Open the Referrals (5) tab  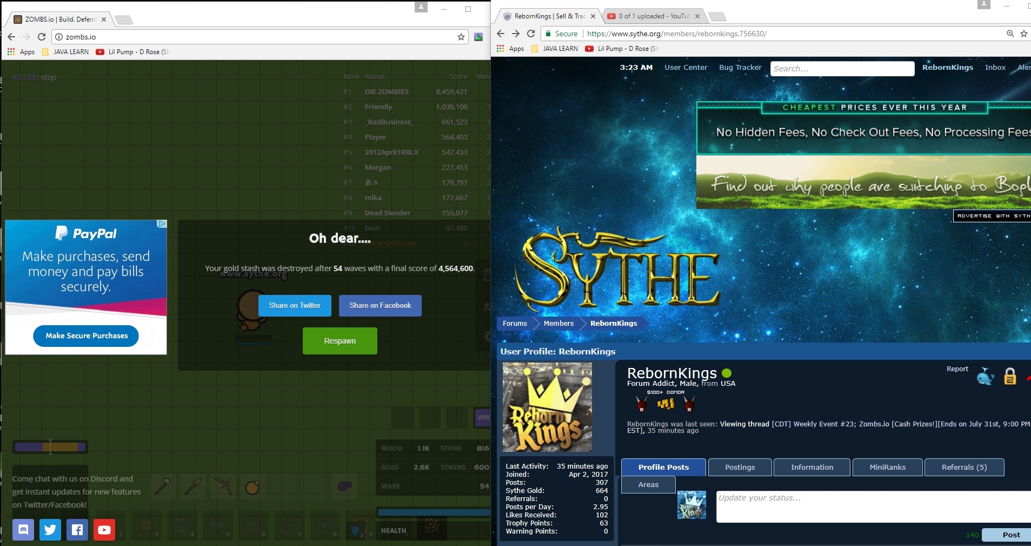964,467
